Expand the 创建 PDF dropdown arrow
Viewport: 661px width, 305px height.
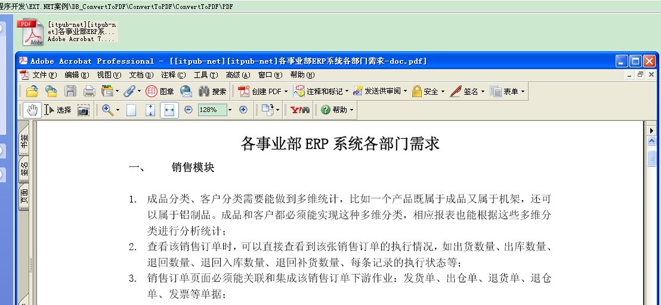click(x=286, y=91)
